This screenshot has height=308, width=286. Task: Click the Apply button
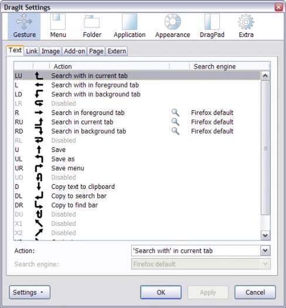click(x=208, y=292)
